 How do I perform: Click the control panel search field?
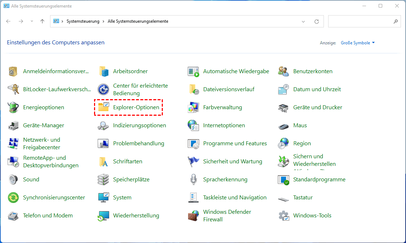point(364,21)
